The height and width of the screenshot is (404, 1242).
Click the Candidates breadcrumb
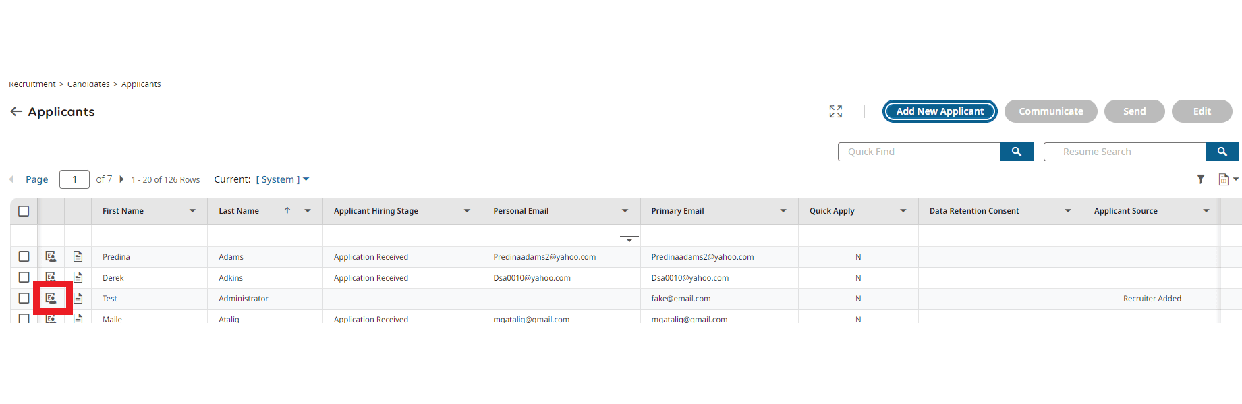(88, 84)
